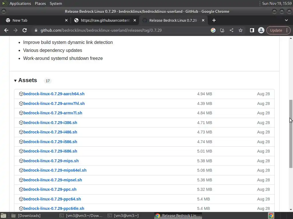This screenshot has height=219, width=293.
Task: Click the scrollbar down arrow
Action: pyautogui.click(x=291, y=210)
